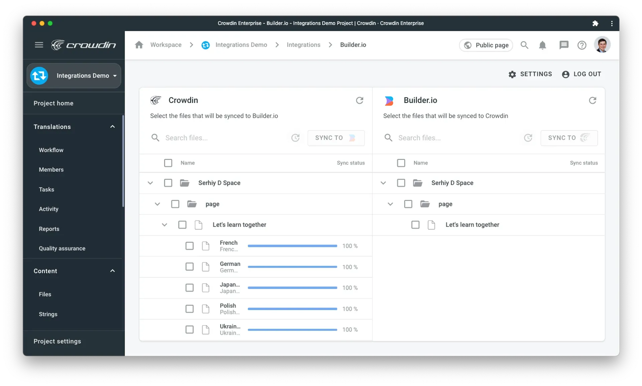Click the Crowdin logo in the panel header

point(156,100)
